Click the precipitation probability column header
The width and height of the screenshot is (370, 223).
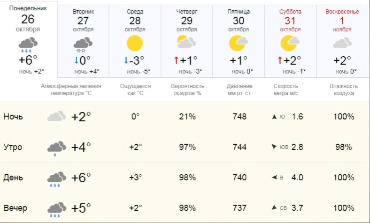tap(187, 89)
